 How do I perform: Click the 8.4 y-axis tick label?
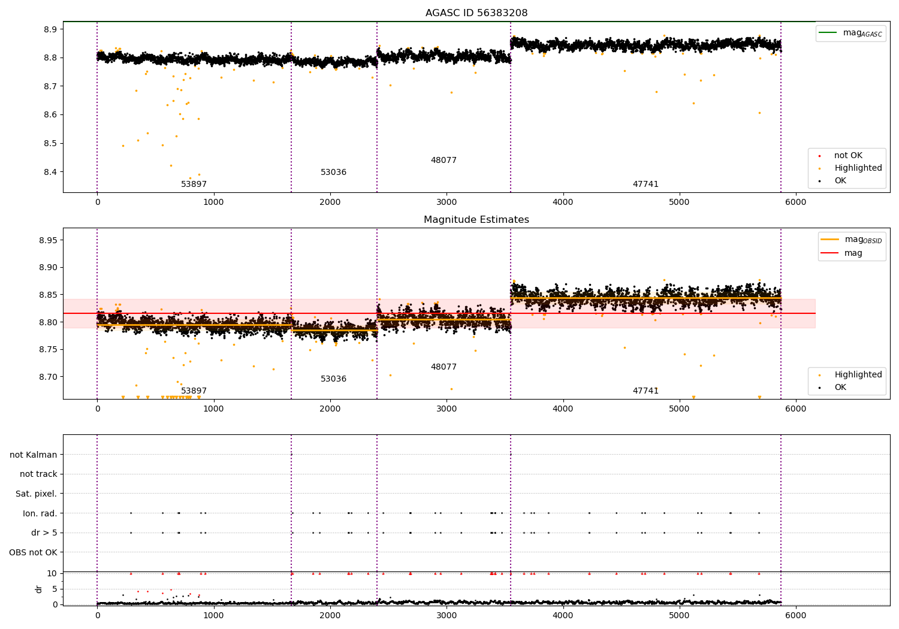(51, 173)
